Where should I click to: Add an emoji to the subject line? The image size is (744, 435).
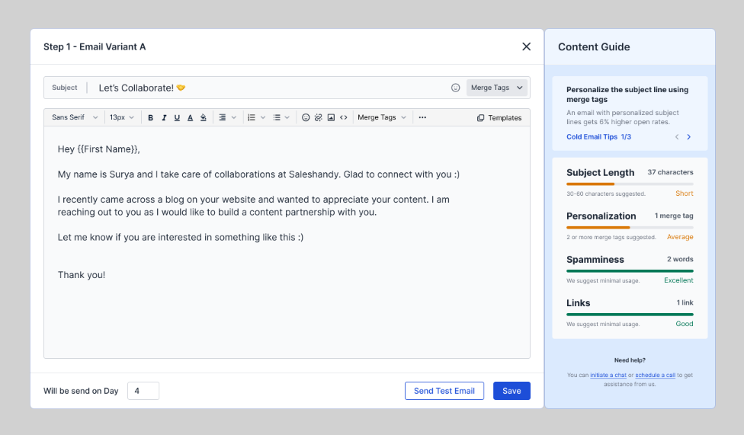coord(456,88)
